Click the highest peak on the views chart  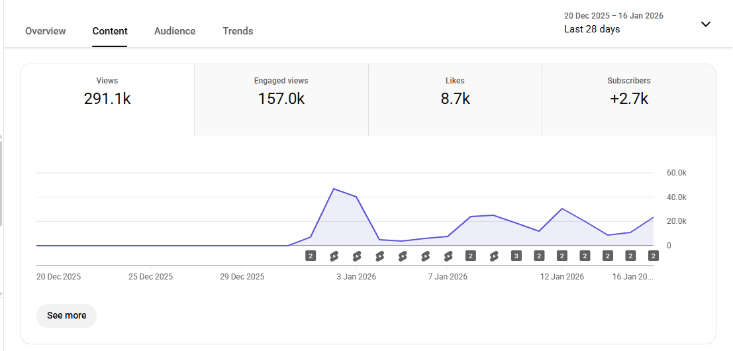(334, 189)
